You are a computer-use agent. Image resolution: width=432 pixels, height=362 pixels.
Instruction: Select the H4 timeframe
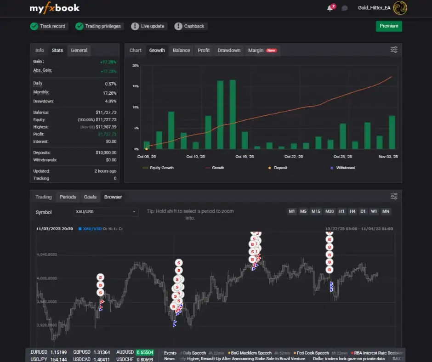352,211
